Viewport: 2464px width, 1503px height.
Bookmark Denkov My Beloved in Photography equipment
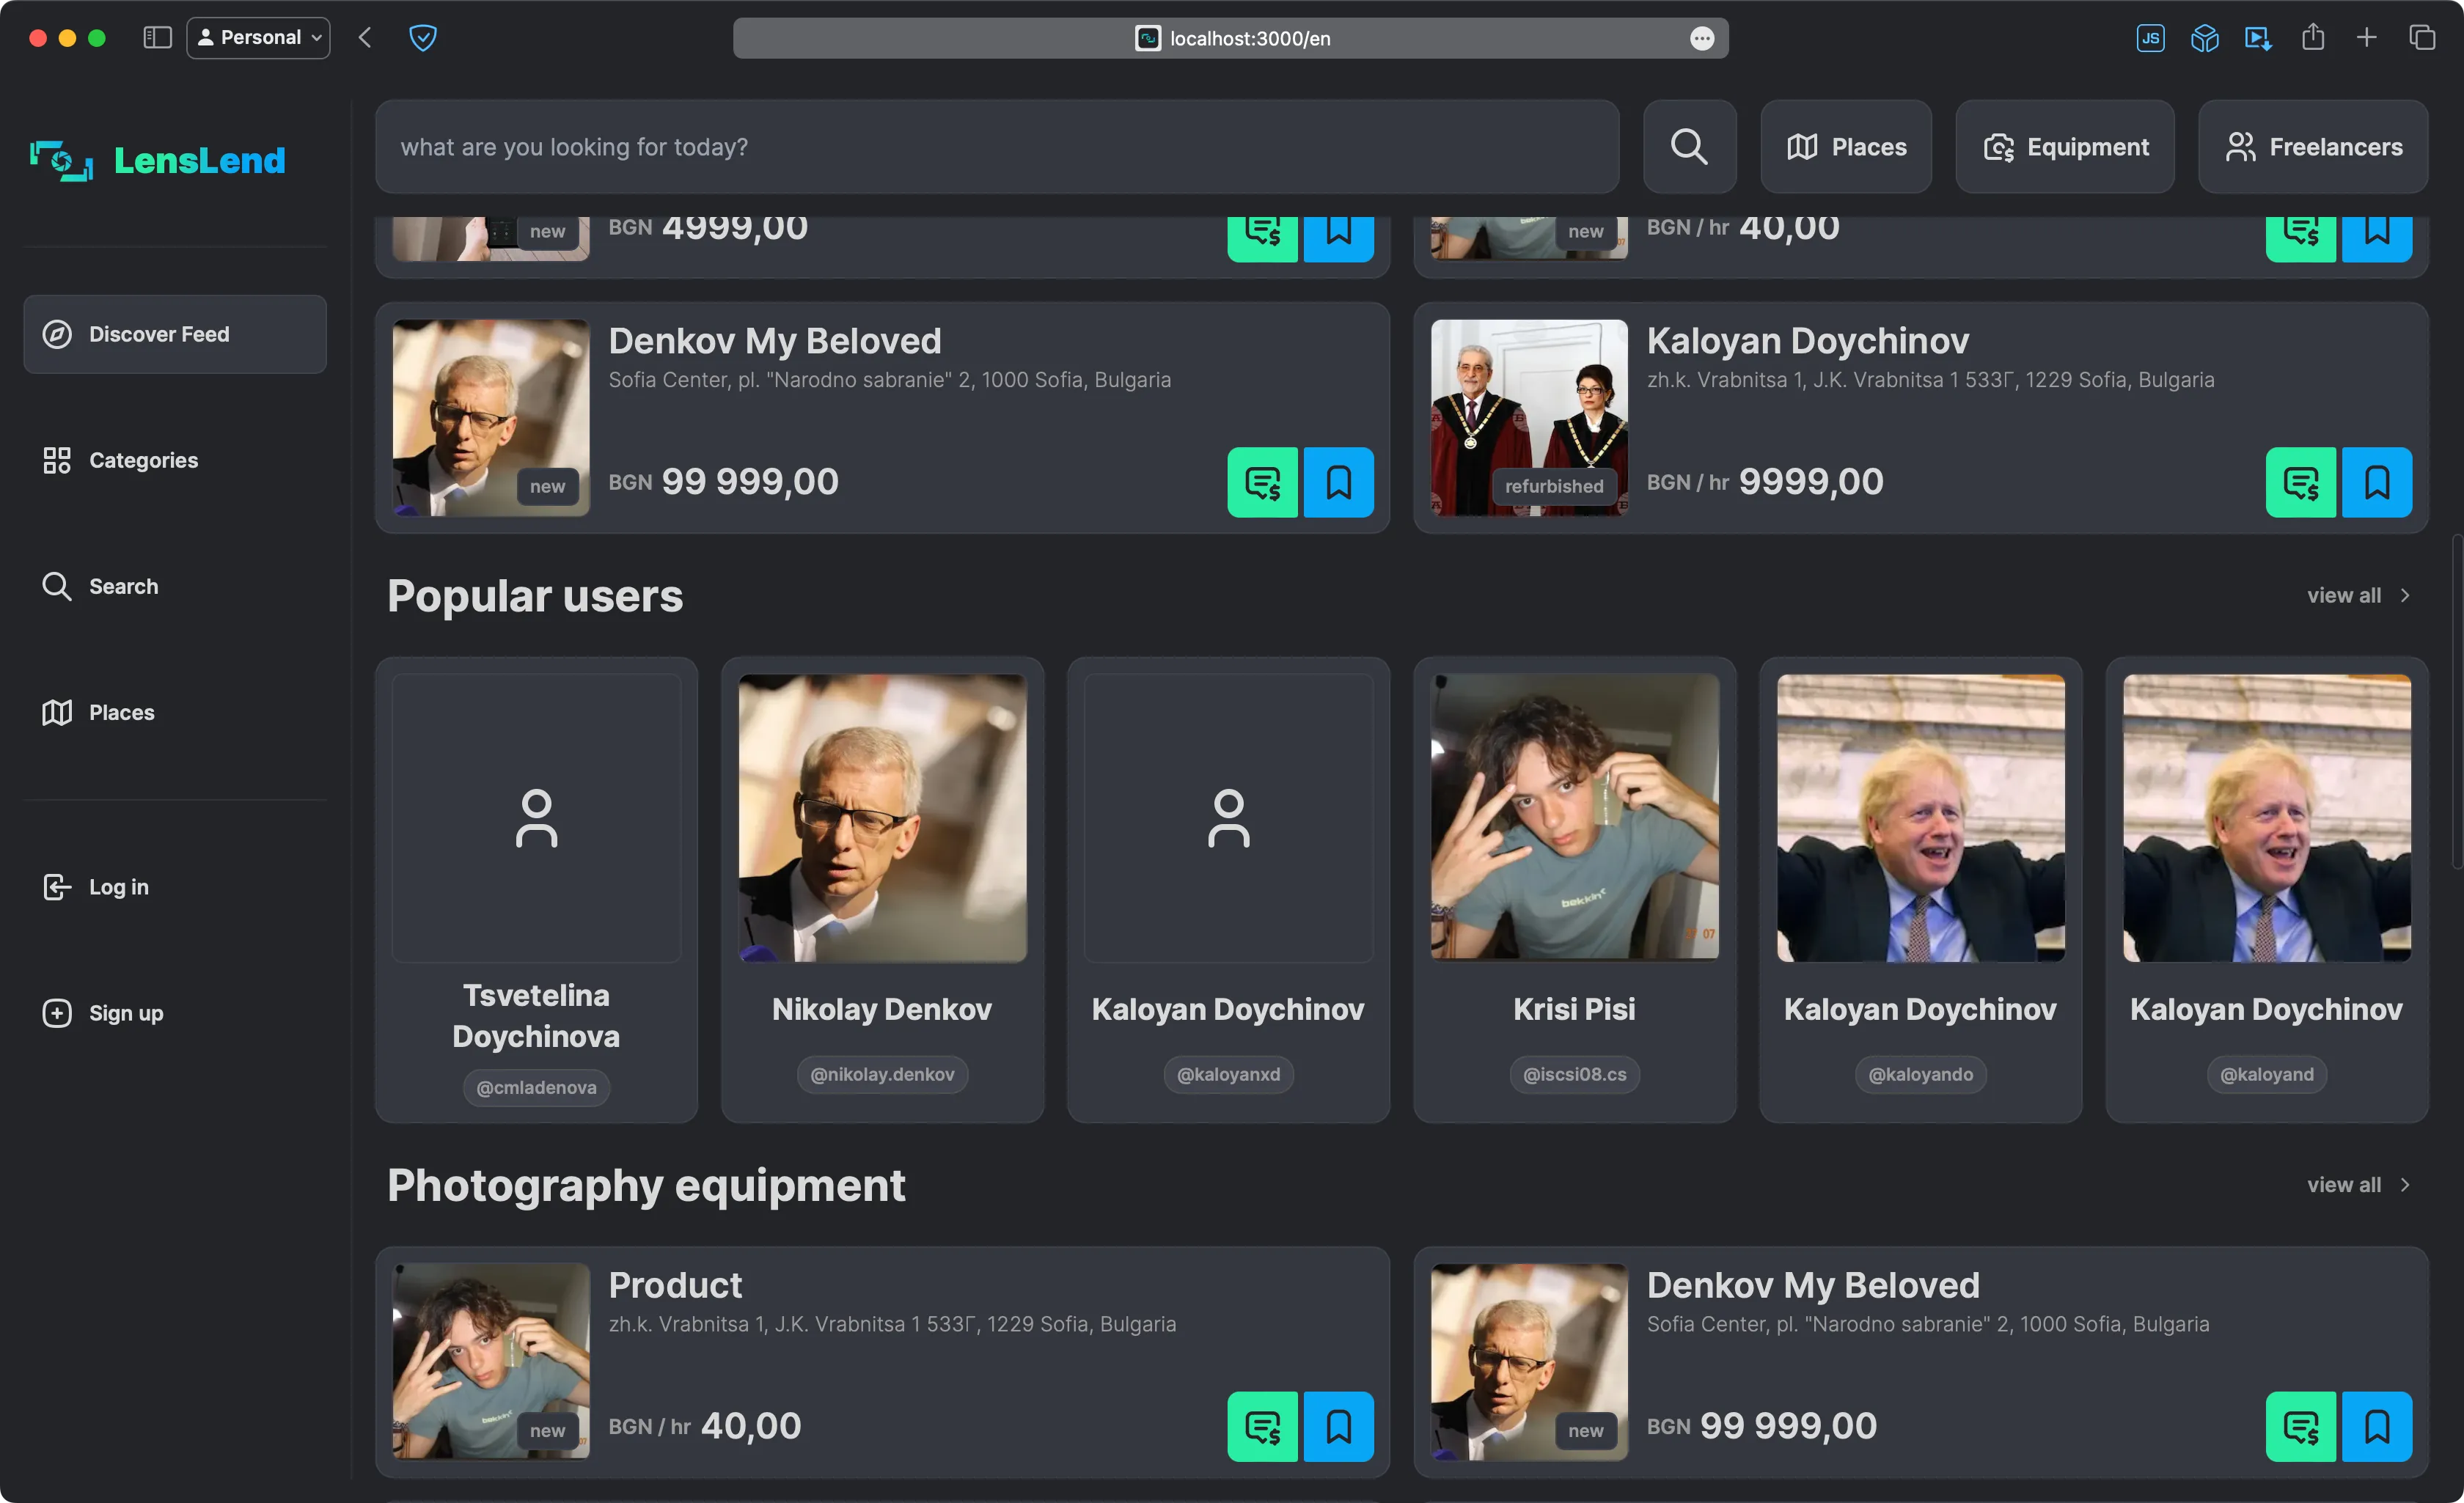tap(2377, 1426)
